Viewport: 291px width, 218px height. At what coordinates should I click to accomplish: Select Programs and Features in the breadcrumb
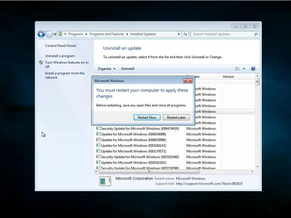107,34
